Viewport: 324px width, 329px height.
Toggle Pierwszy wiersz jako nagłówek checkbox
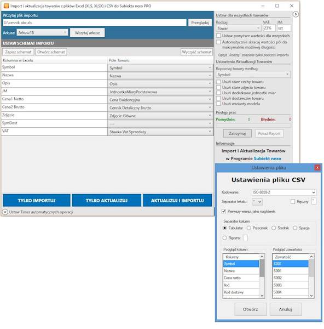[224, 211]
